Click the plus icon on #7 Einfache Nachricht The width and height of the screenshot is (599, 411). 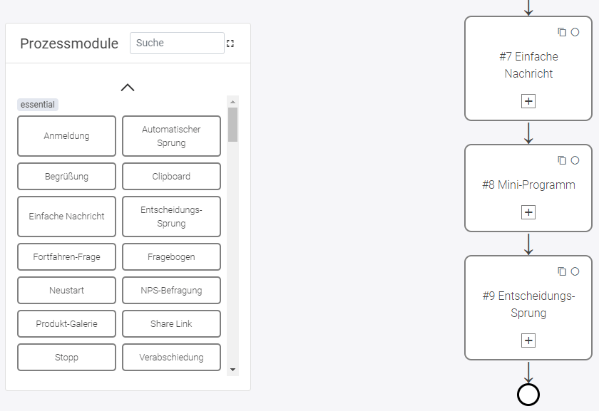[x=528, y=100]
